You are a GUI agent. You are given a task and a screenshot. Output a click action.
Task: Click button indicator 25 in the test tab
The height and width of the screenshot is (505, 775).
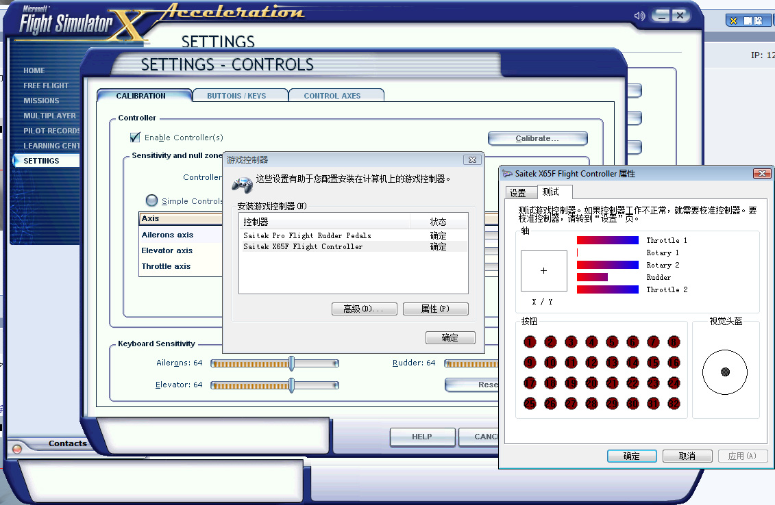(530, 404)
